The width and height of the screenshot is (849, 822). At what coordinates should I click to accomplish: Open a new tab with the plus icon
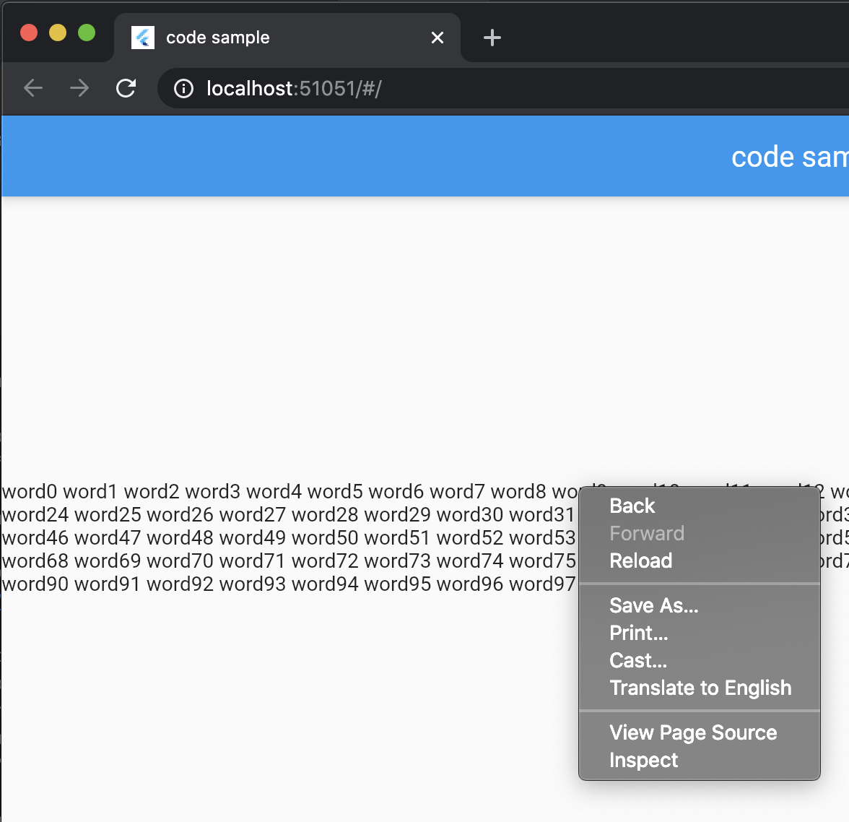[492, 38]
